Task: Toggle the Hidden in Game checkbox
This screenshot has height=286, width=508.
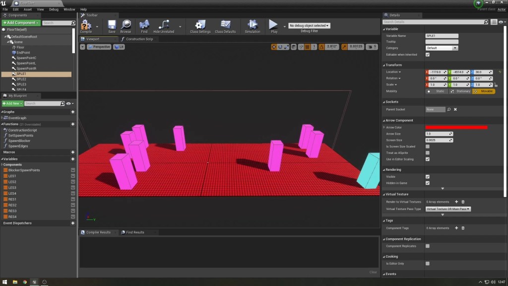Action: pos(428,183)
